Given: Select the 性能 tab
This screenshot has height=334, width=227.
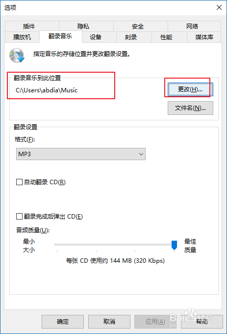Looking at the screenshot, I should click(166, 37).
